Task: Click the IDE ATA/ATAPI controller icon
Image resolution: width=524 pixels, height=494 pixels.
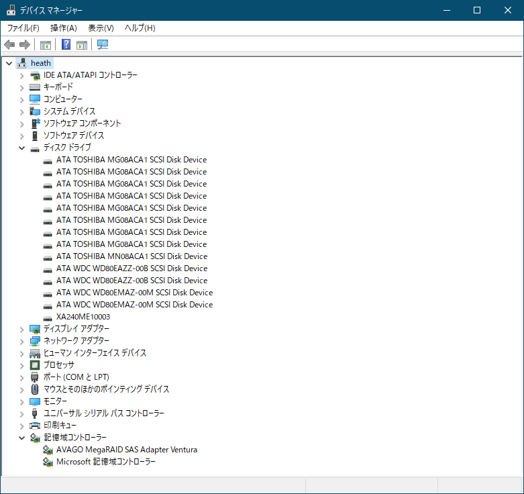Action: [x=35, y=76]
